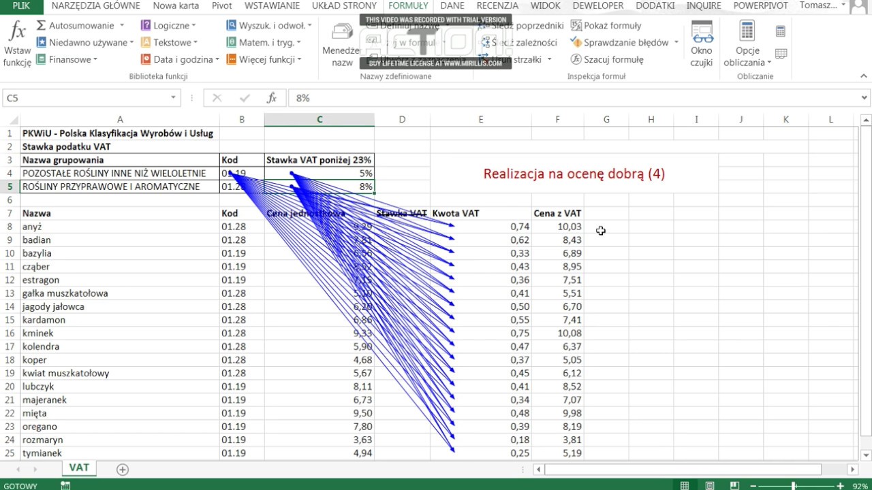Click the formula bar confirm checkmark icon

click(x=245, y=98)
